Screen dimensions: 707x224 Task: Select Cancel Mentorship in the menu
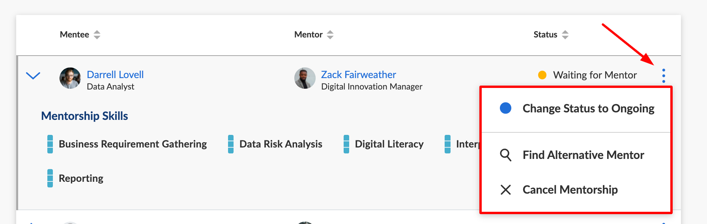coord(576,190)
